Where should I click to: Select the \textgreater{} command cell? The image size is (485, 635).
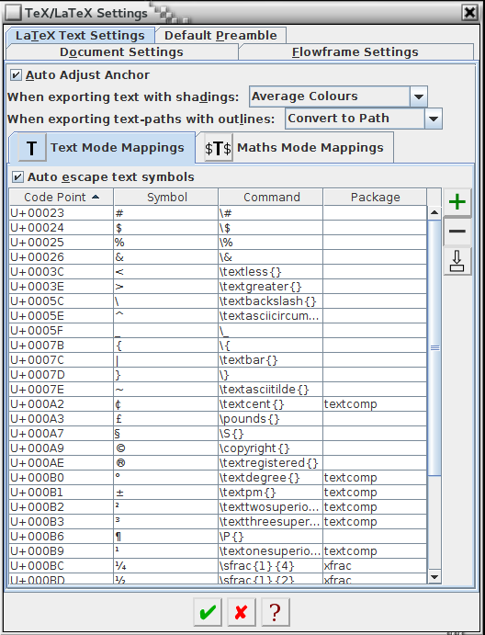[x=271, y=287]
